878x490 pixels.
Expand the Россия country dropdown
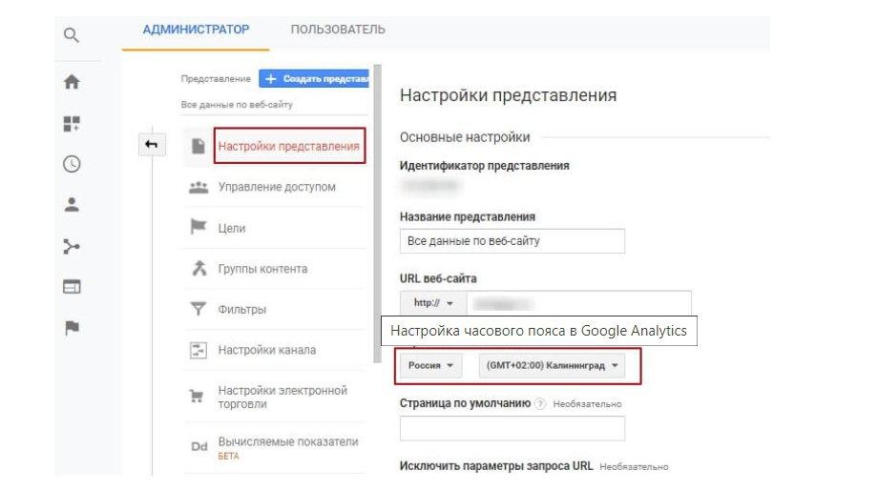429,366
